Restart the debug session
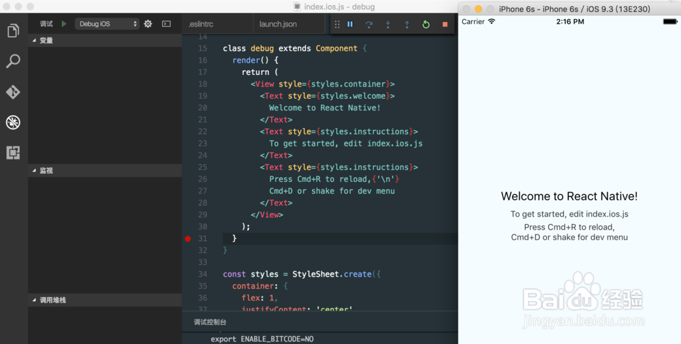The height and width of the screenshot is (344, 681). click(x=426, y=25)
